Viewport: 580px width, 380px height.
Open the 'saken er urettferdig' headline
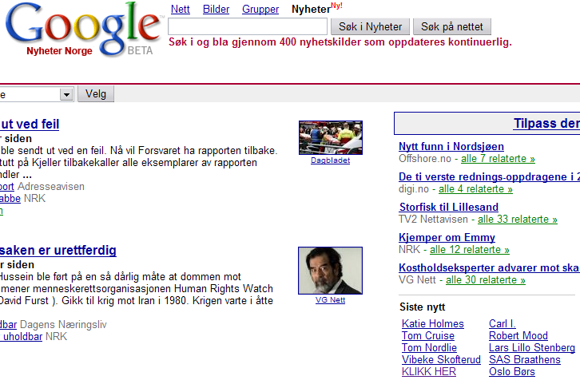[58, 250]
